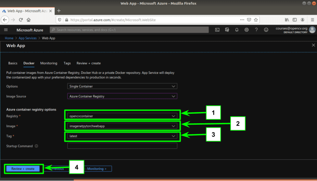Open a new Firefox tab
This screenshot has width=317, height=181.
59,11
